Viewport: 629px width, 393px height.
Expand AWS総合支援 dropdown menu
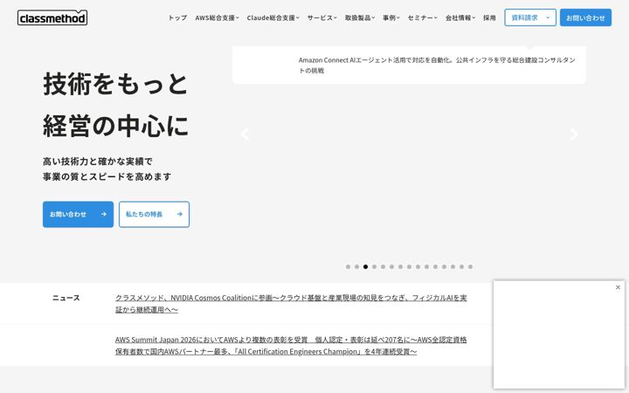tap(217, 17)
